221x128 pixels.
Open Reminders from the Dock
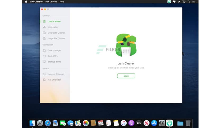click(108, 123)
